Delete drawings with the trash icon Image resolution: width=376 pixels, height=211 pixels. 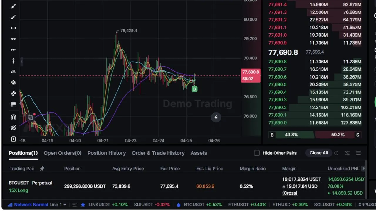13,139
